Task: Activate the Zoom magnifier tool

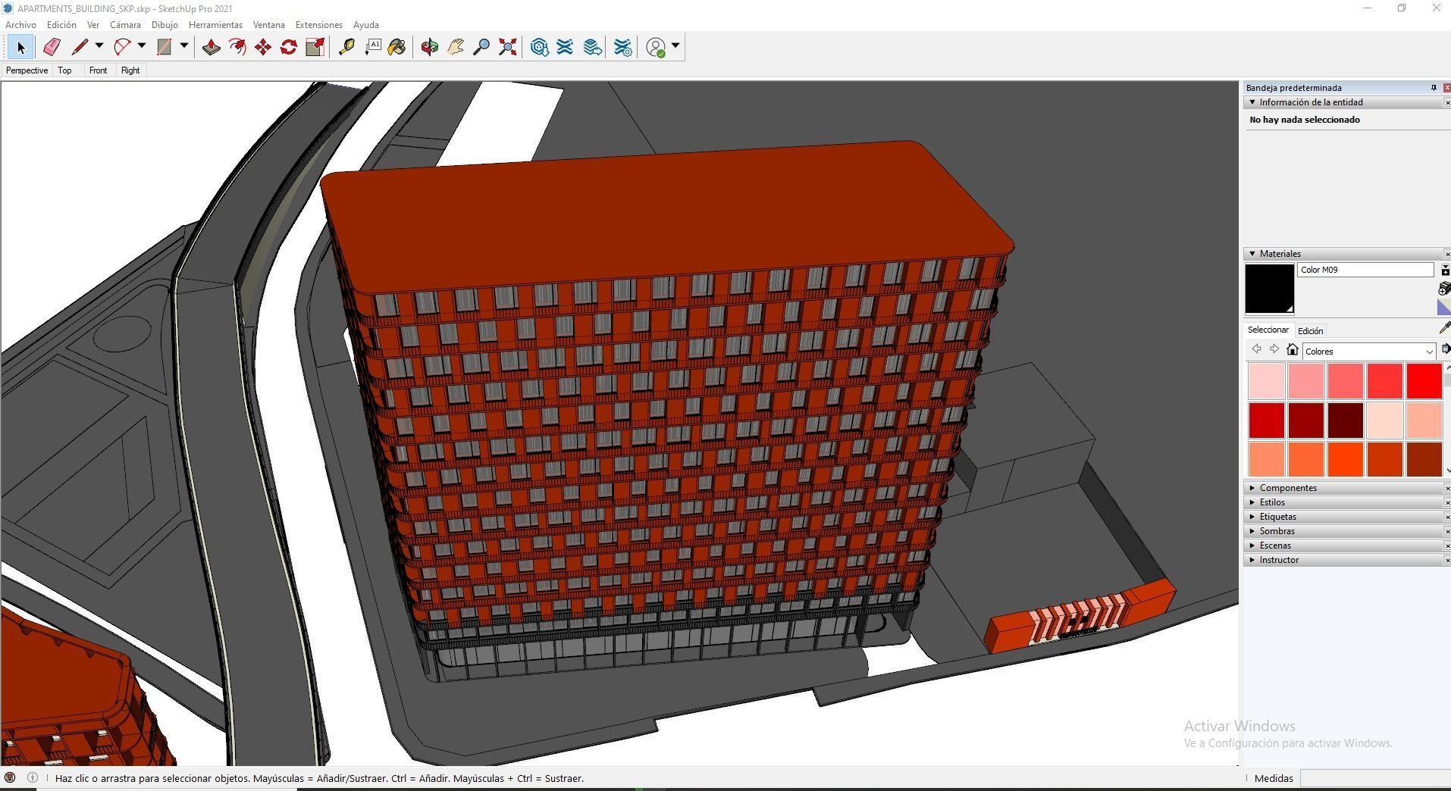Action: coord(481,47)
